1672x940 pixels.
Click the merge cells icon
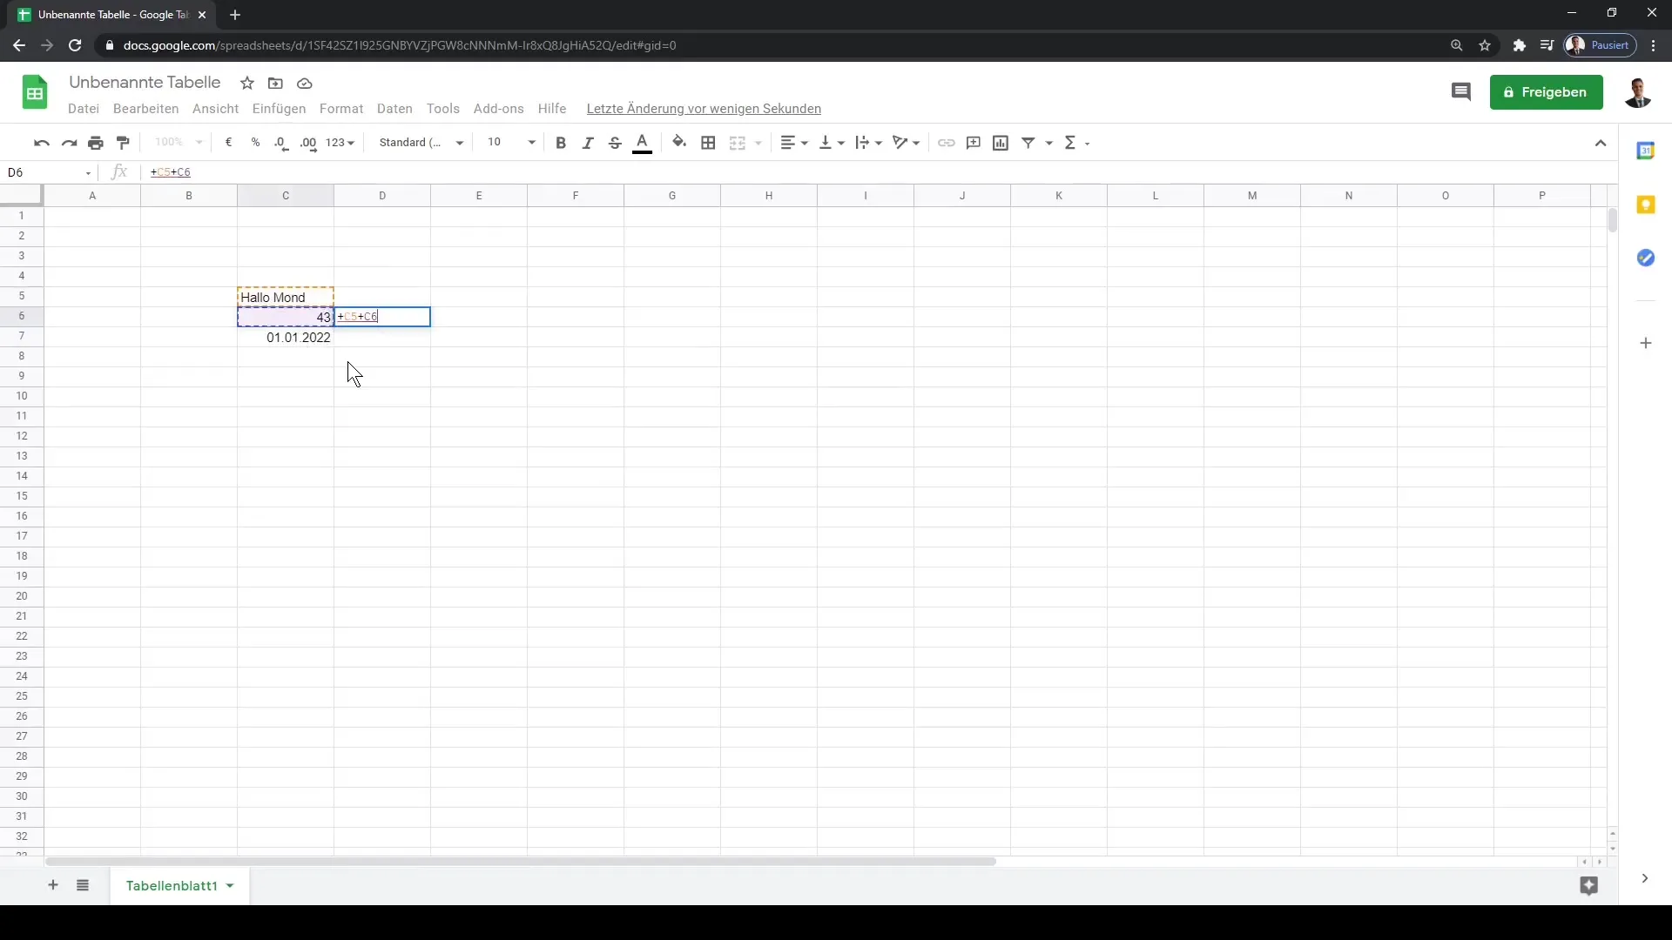(736, 143)
